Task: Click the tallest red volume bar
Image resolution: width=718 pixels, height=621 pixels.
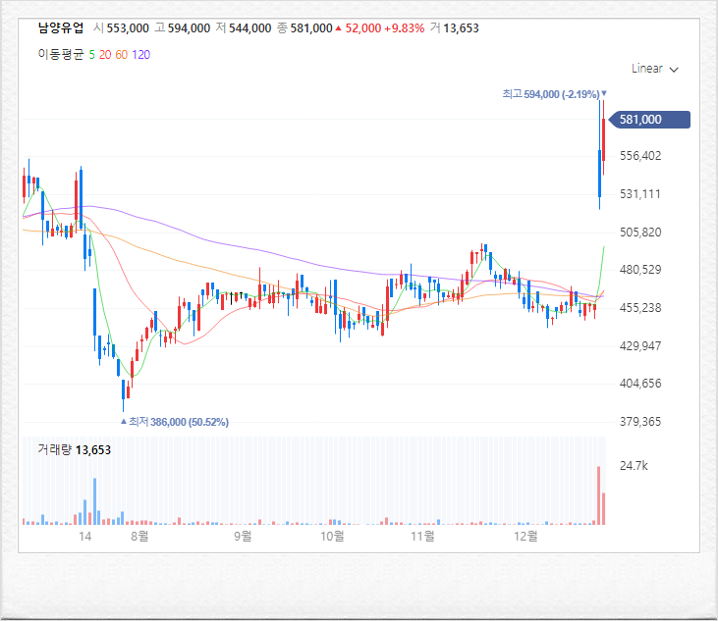Action: click(598, 494)
